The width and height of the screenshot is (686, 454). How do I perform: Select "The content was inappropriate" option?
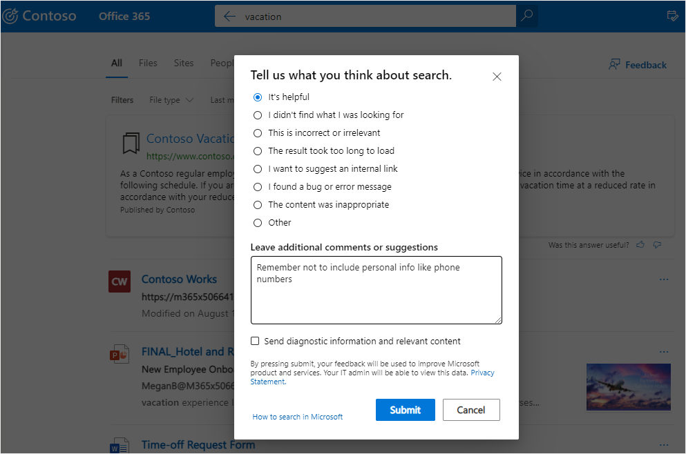pos(258,205)
